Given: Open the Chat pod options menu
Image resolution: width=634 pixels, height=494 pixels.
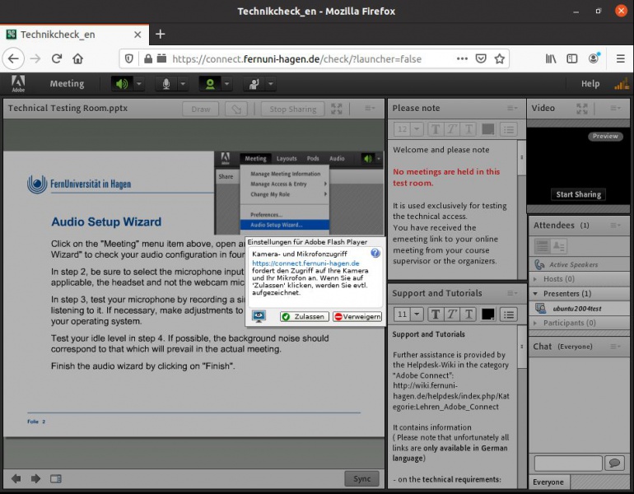Looking at the screenshot, I should [615, 347].
